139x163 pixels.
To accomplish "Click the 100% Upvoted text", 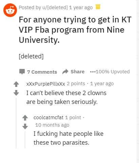I will click(113, 72).
